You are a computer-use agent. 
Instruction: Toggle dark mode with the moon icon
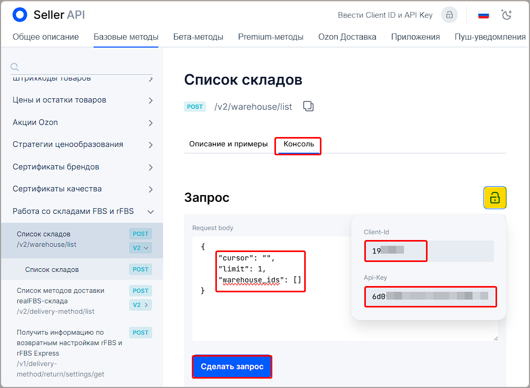click(506, 15)
